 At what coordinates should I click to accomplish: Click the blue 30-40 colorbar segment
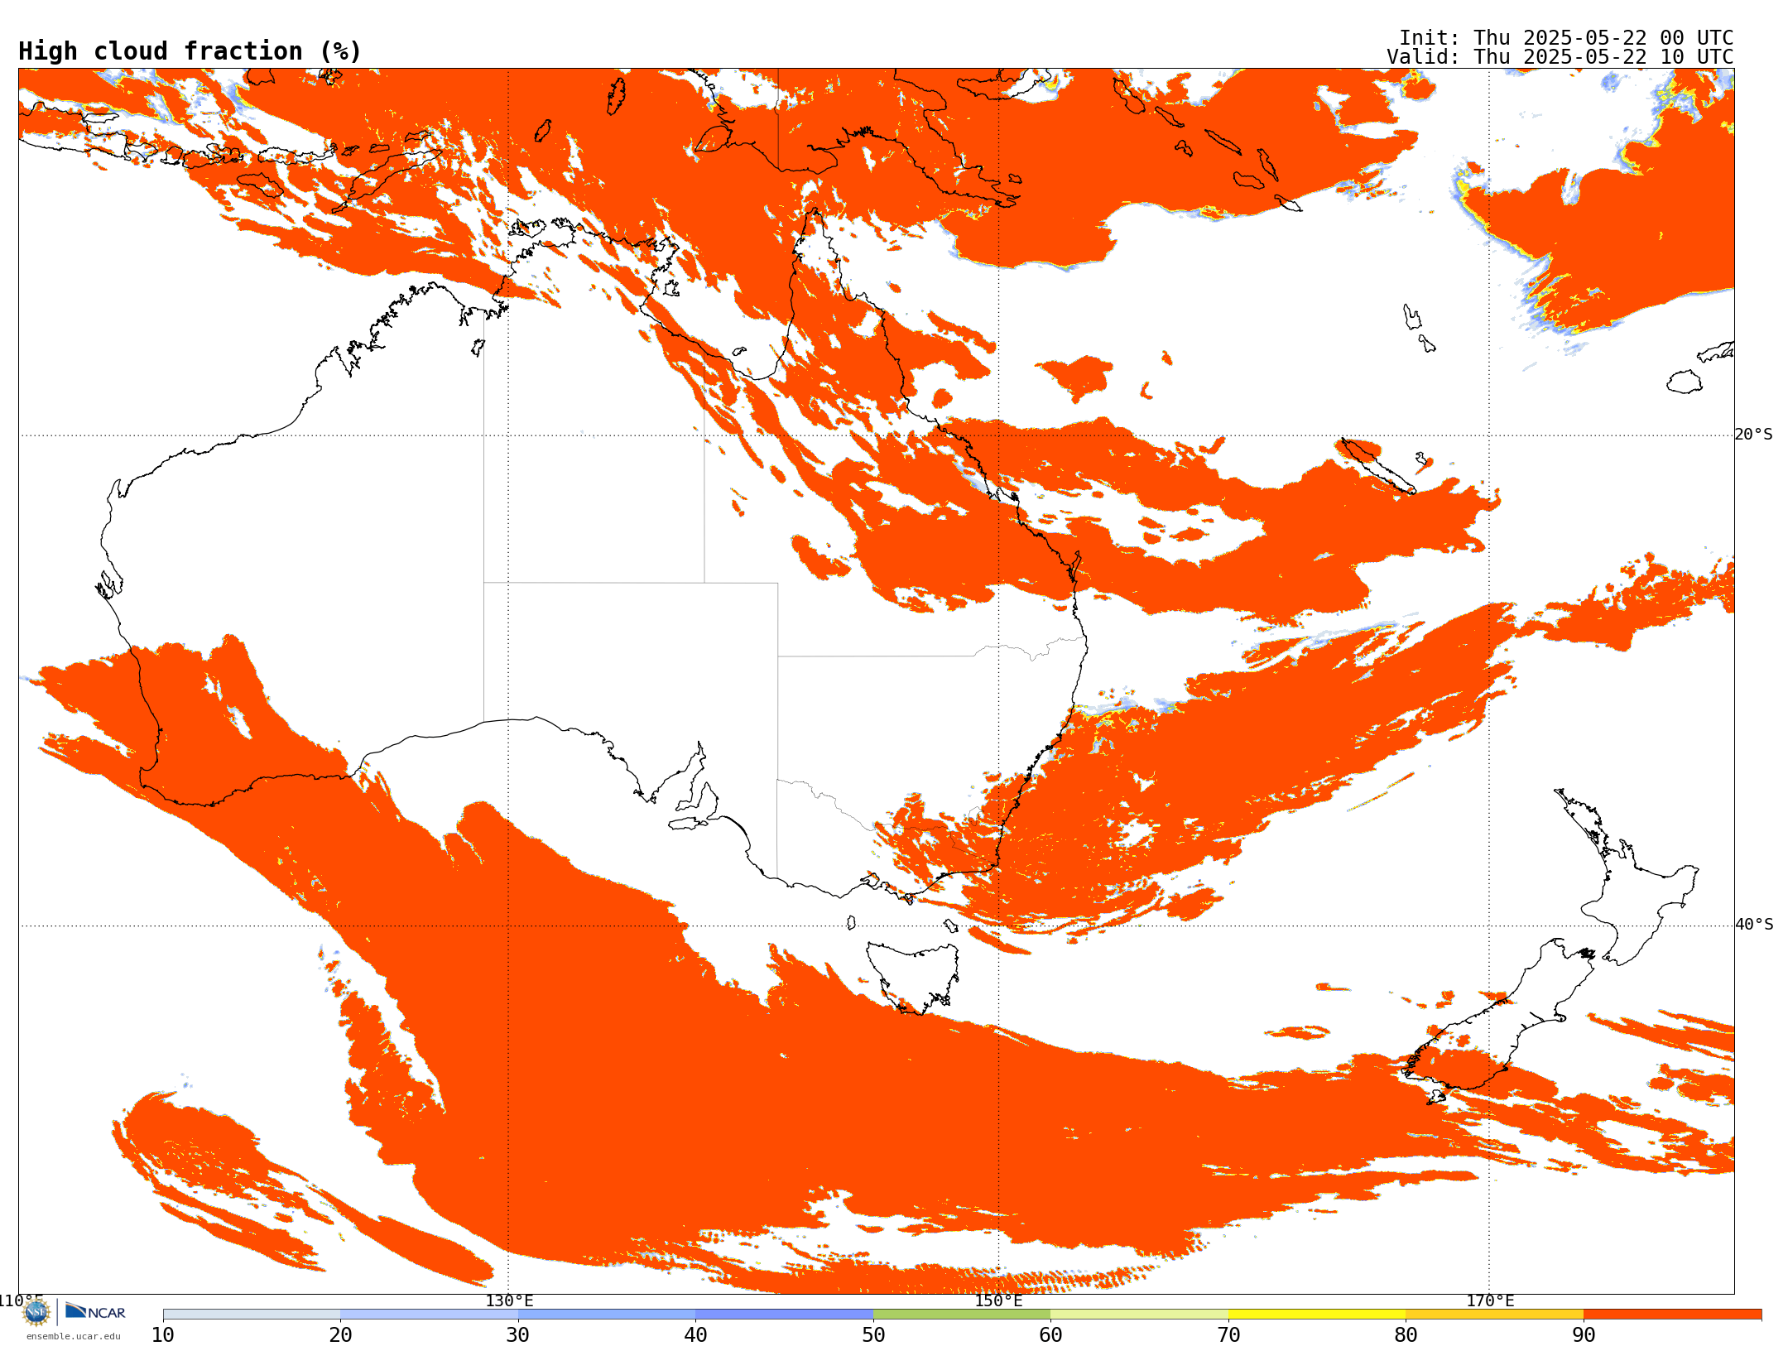(x=607, y=1315)
